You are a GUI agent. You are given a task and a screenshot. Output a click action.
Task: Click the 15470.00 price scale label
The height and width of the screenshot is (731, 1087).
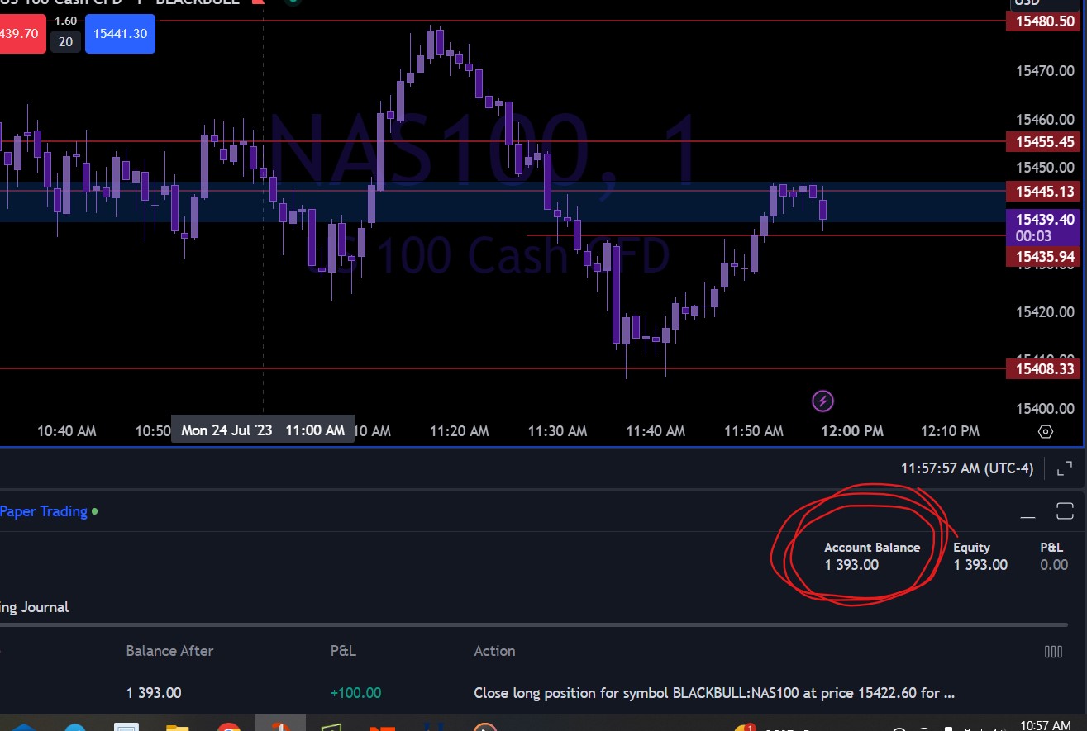1045,71
